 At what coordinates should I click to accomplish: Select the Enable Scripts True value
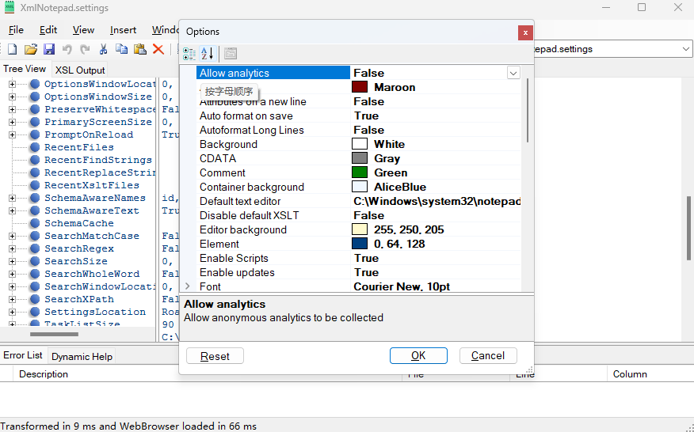[366, 259]
